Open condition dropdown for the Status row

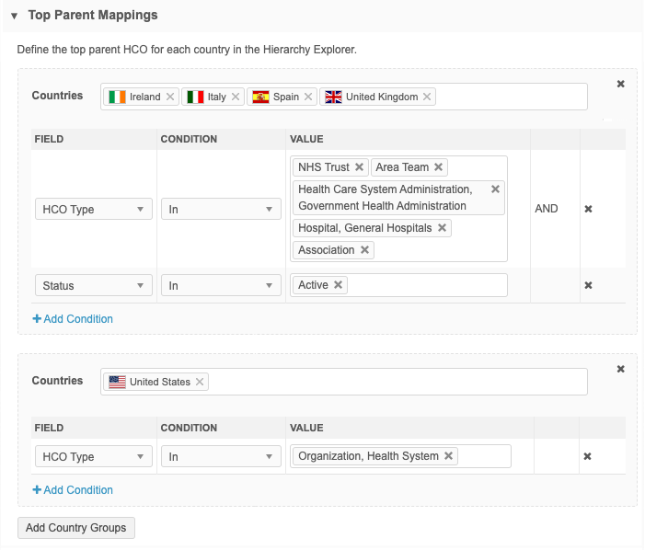[221, 286]
